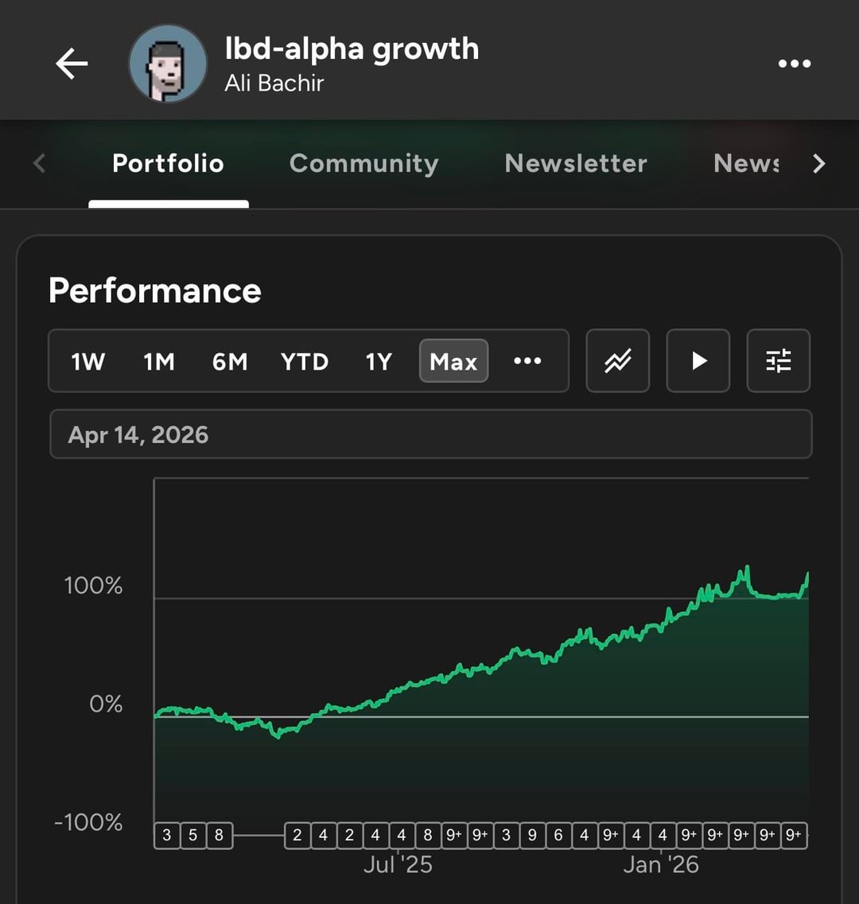Viewport: 859px width, 904px height.
Task: Tap the back arrow icon
Action: pos(72,64)
